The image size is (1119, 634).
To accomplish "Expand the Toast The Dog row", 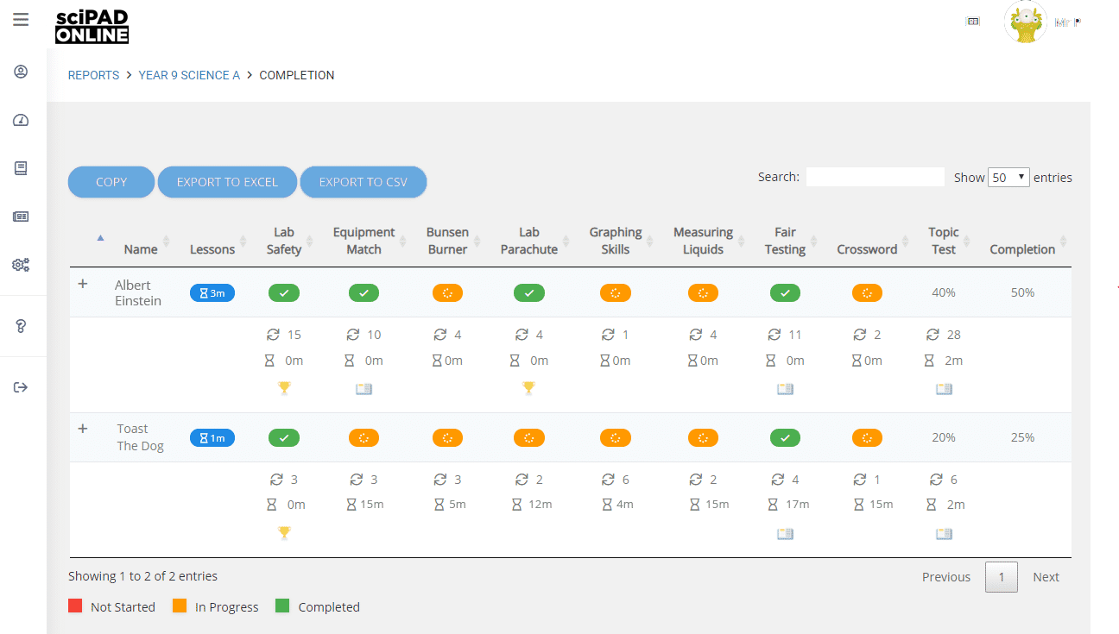I will (x=83, y=429).
